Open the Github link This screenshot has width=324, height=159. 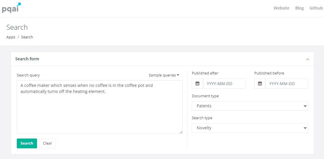click(316, 8)
